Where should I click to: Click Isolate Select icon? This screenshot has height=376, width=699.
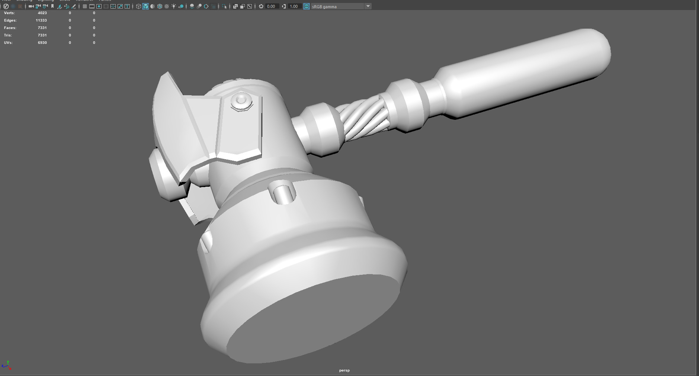[224, 6]
